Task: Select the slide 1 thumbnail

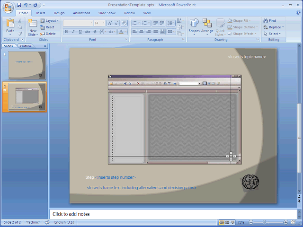Action: tap(27, 65)
